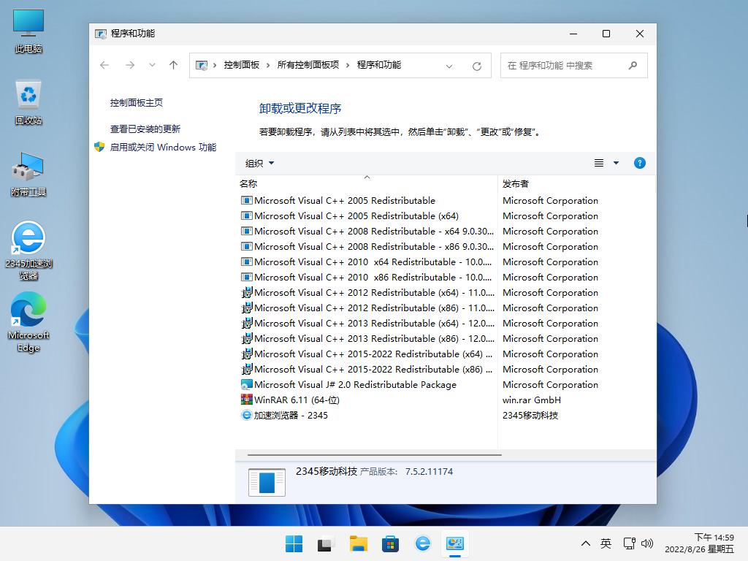Image resolution: width=748 pixels, height=561 pixels.
Task: Select 加速浏览器 - 2345 program icon
Action: [x=247, y=415]
